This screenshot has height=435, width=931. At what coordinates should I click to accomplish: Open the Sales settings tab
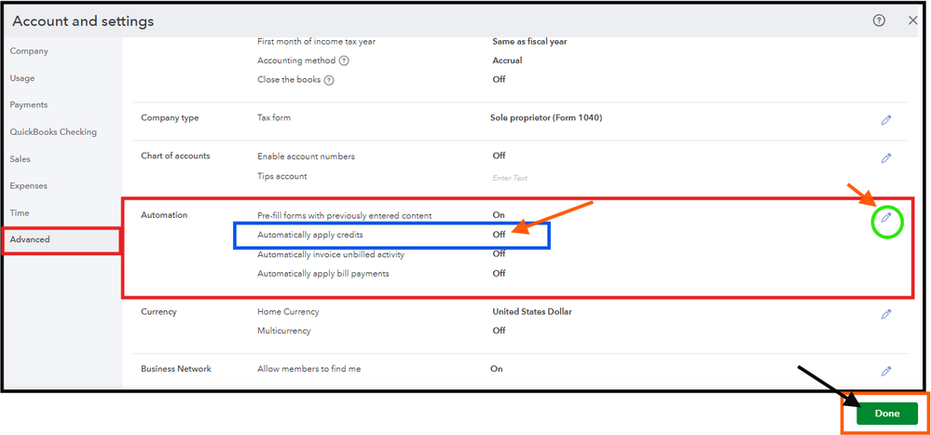tap(21, 159)
